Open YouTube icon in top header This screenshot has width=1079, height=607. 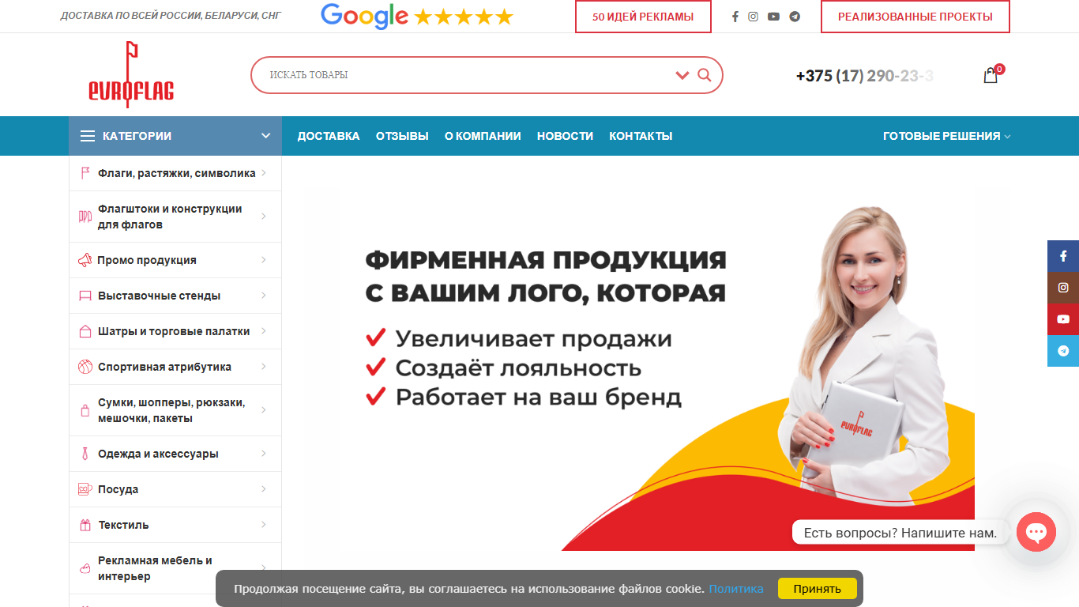(x=773, y=17)
